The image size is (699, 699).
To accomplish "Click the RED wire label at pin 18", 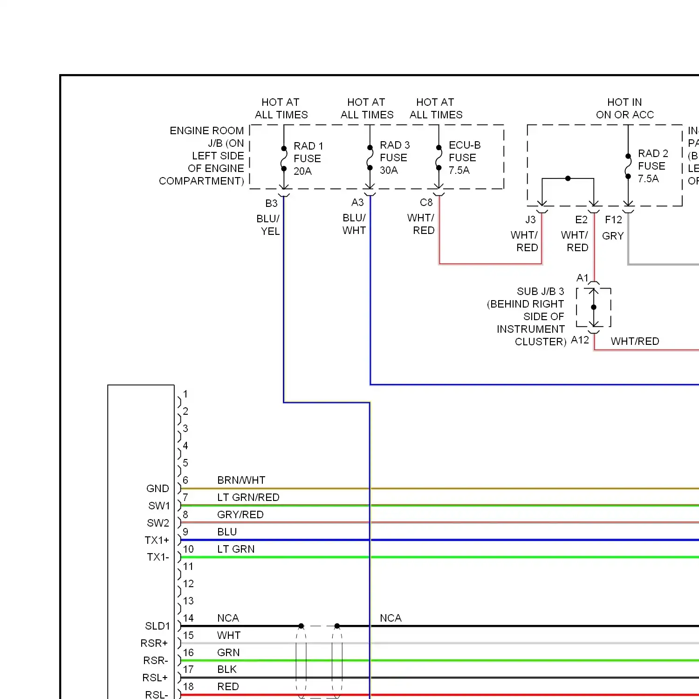I will (228, 686).
